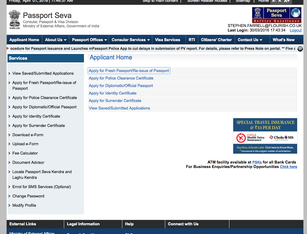Expand the Consular Services dropdown menu
The image size is (307, 234).
coord(130,40)
